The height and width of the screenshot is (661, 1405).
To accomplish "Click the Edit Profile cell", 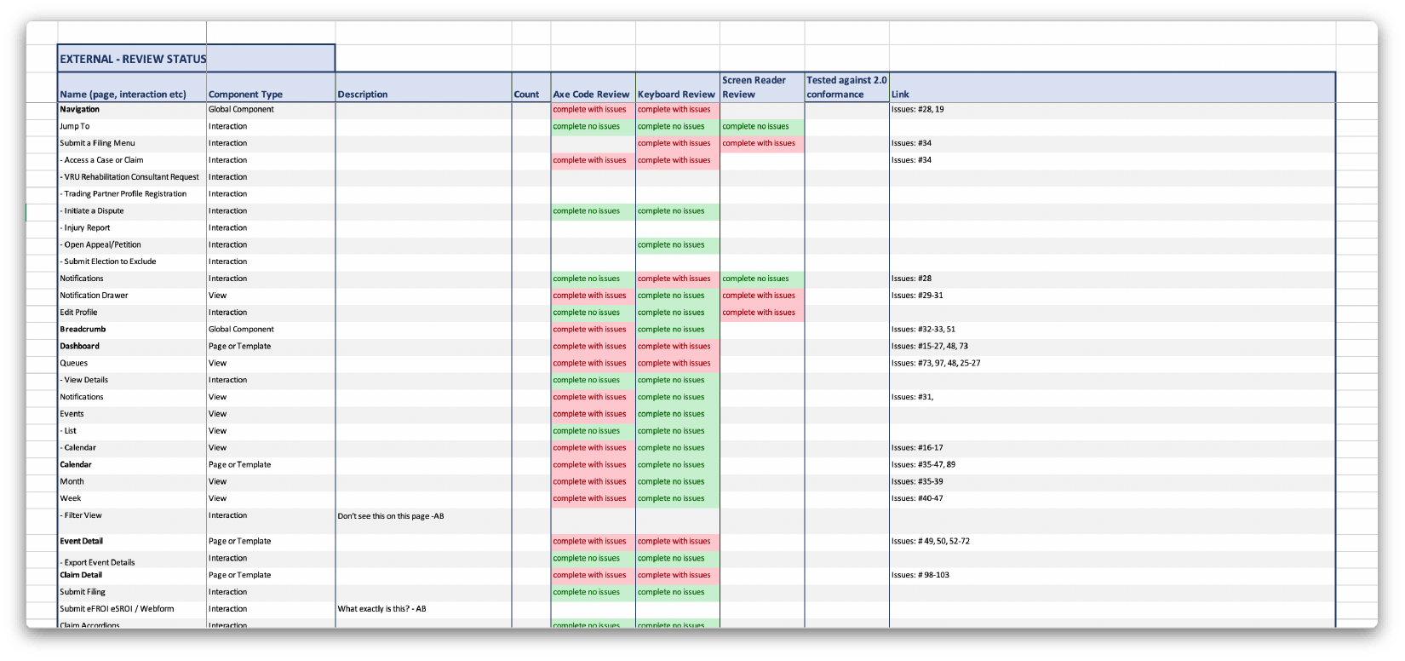I will (132, 313).
